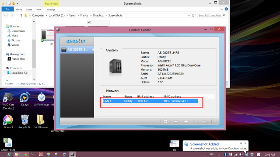Screen dimensions: 280x157
Task: Click the Up one level arrow in Explorer
Action: tap(21, 15)
